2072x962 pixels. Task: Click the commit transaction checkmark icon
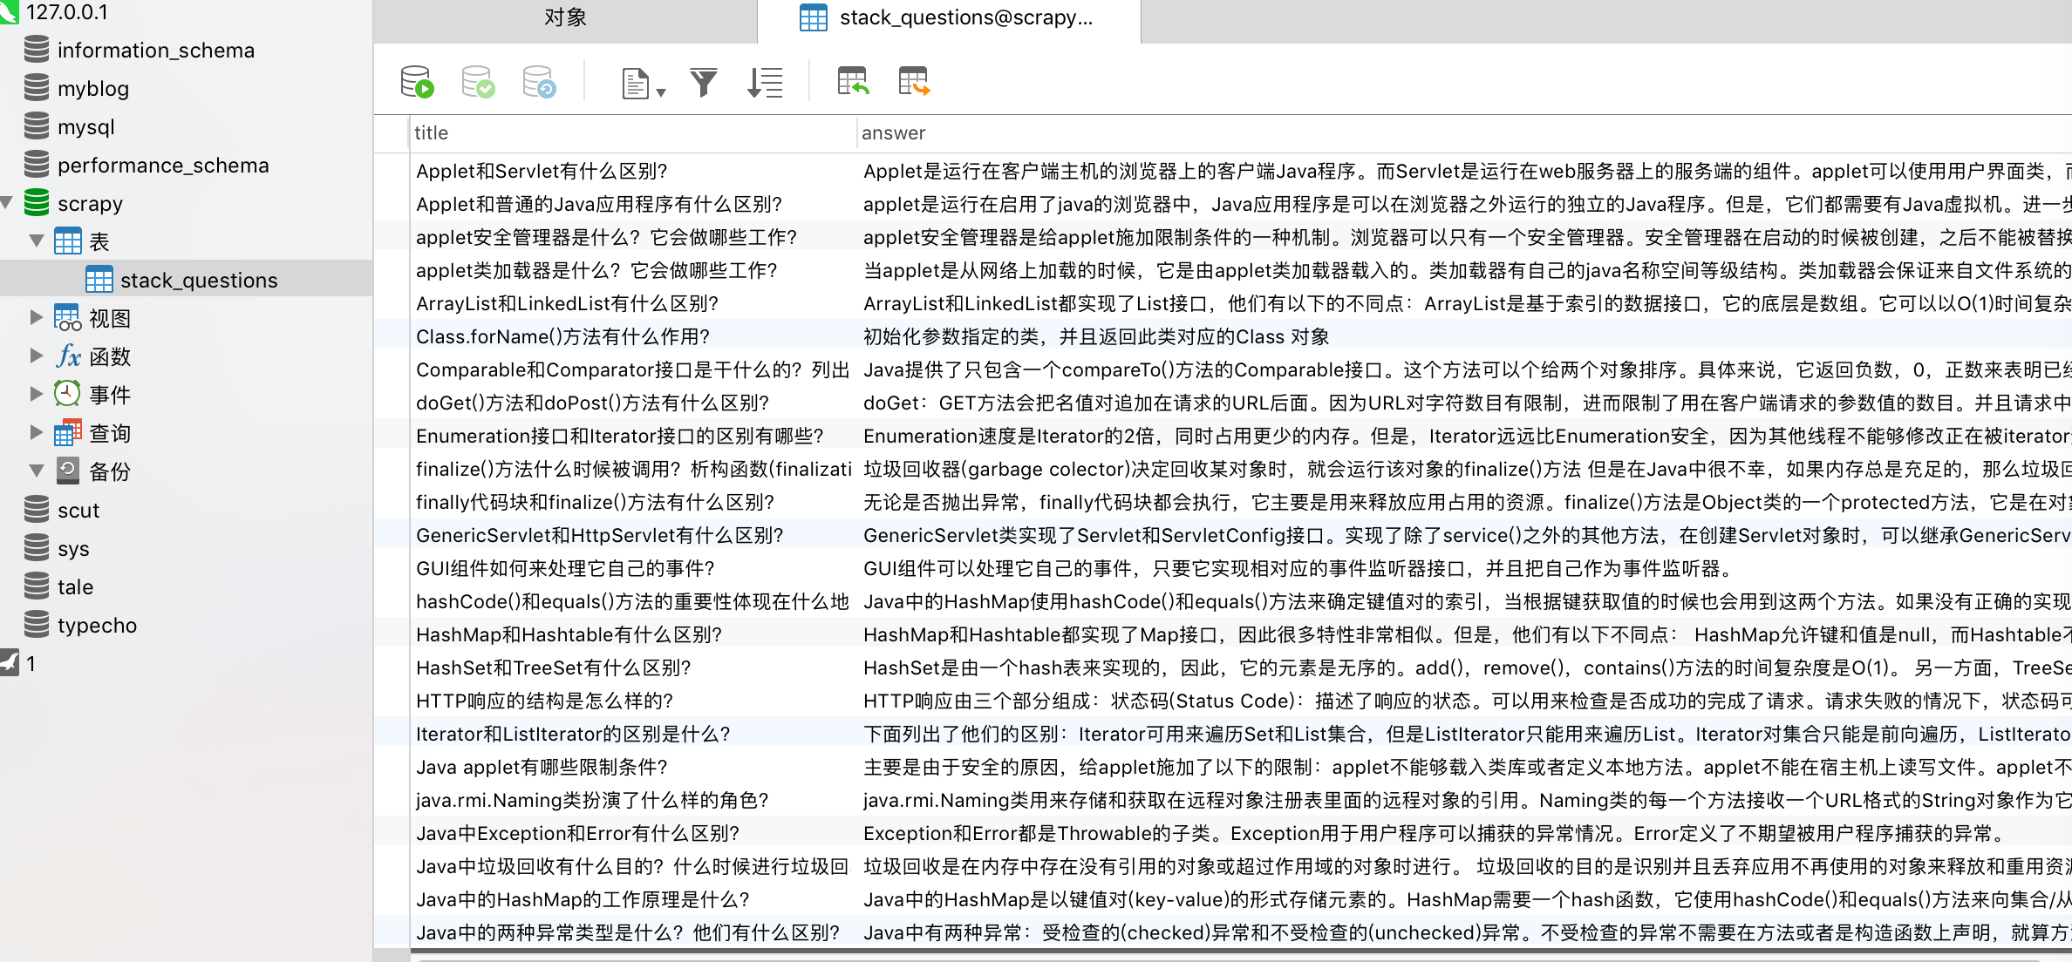coord(478,82)
